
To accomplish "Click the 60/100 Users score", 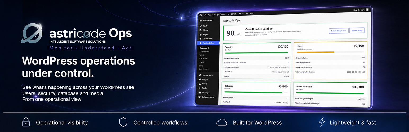I will click(359, 46).
